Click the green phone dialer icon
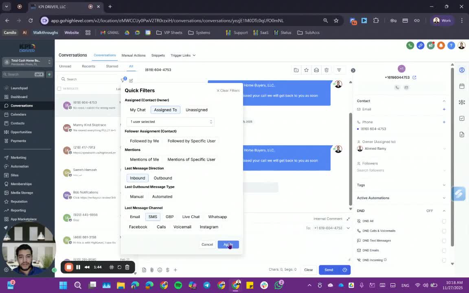The width and height of the screenshot is (469, 293). (x=410, y=46)
